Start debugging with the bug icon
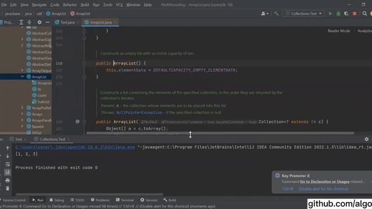Viewport: 372px width, 209px height. pyautogui.click(x=338, y=13)
